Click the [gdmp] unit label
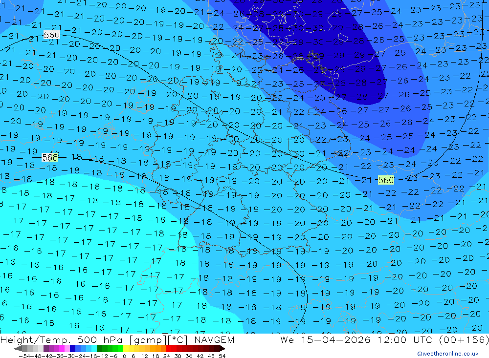Viewport: 489px width, 358px height. coord(149,340)
